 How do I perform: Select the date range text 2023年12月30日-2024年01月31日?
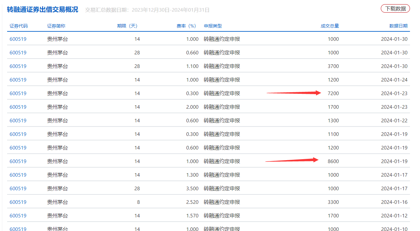click(171, 10)
